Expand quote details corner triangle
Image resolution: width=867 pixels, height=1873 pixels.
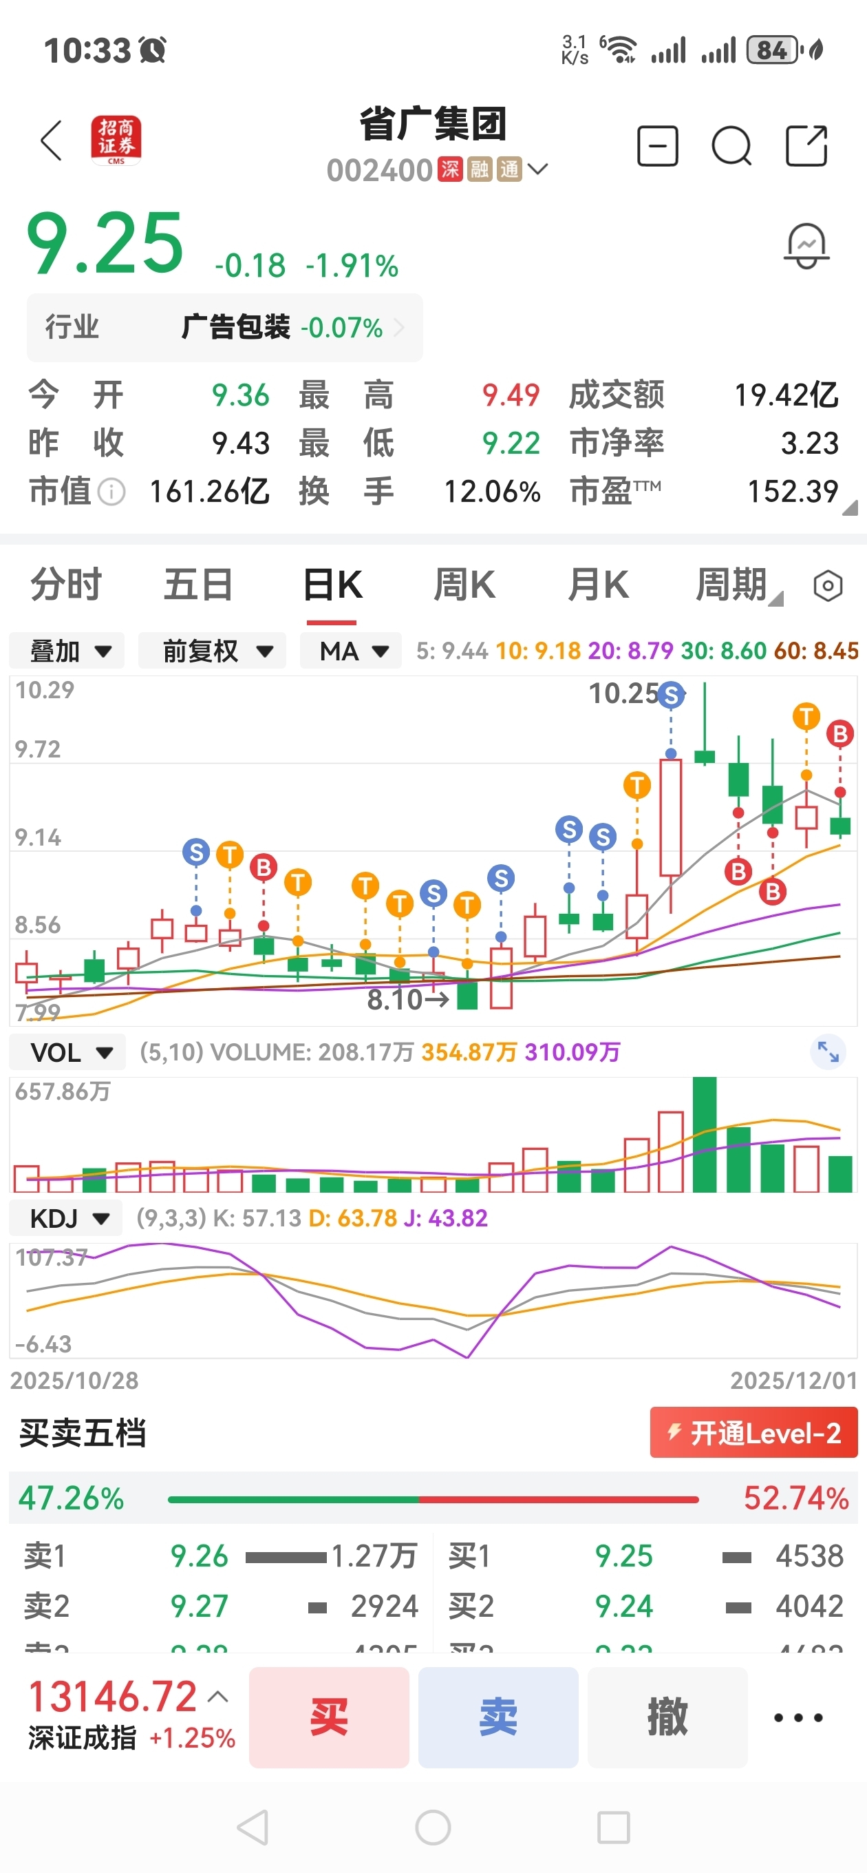[x=850, y=508]
